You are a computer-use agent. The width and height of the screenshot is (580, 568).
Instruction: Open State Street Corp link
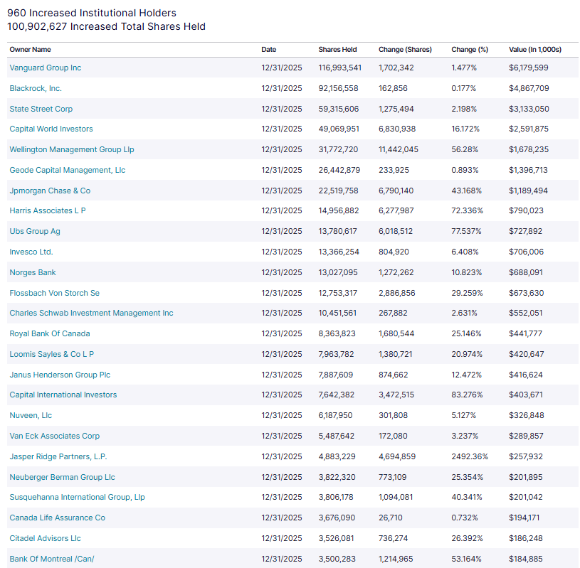tap(41, 109)
